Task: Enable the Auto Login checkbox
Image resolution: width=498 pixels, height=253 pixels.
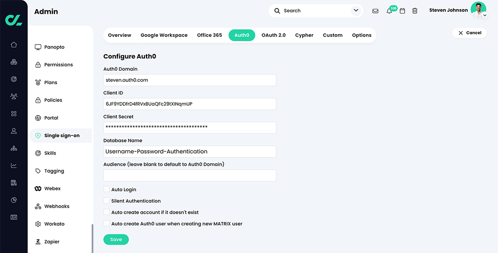Action: (106, 189)
